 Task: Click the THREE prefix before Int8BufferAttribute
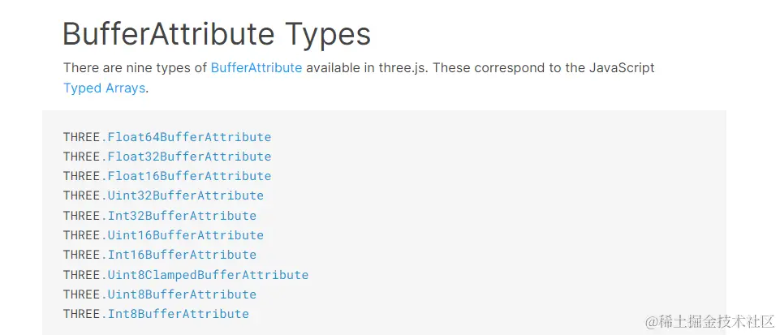point(81,314)
